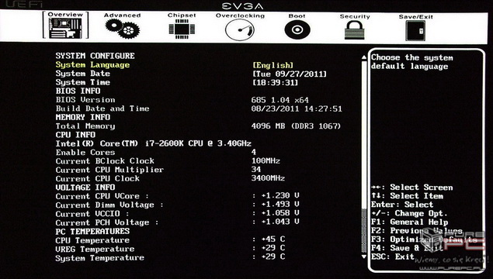
Task: Click the +45 C CPU temperature value
Action: [273, 239]
